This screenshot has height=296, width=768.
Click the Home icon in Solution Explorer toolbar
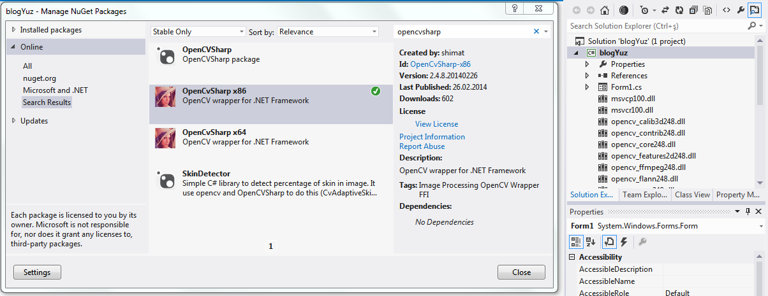tap(606, 10)
